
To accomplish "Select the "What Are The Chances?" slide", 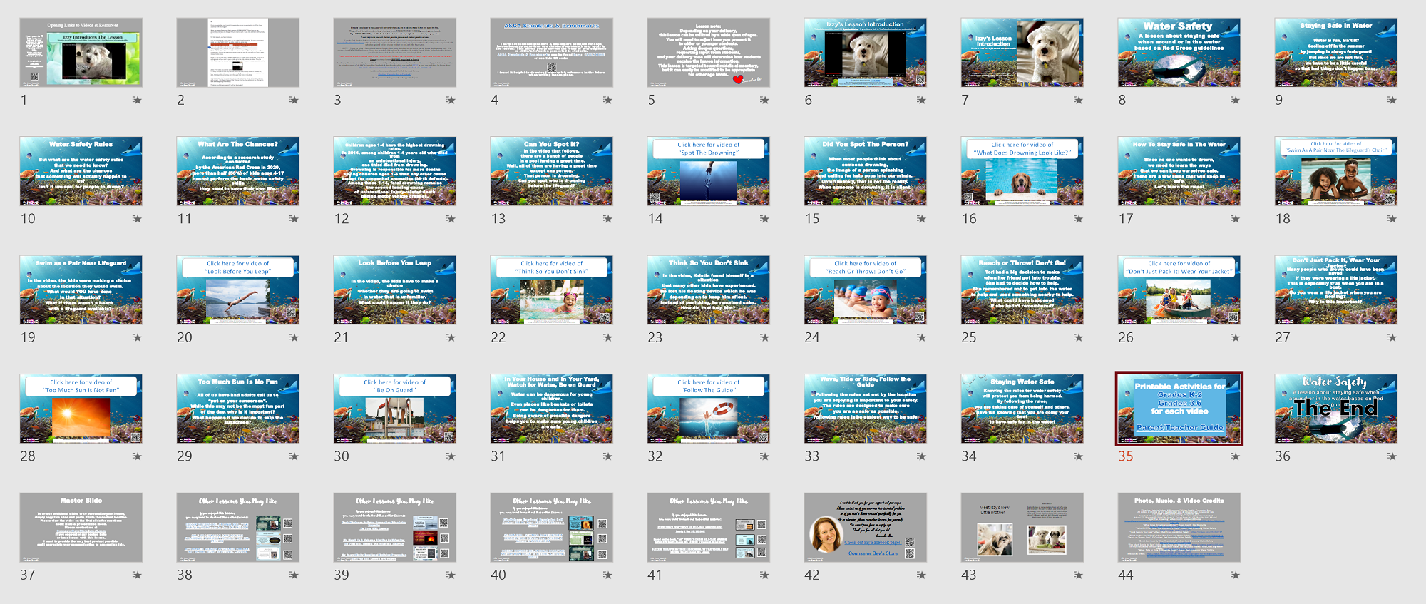I will point(237,171).
